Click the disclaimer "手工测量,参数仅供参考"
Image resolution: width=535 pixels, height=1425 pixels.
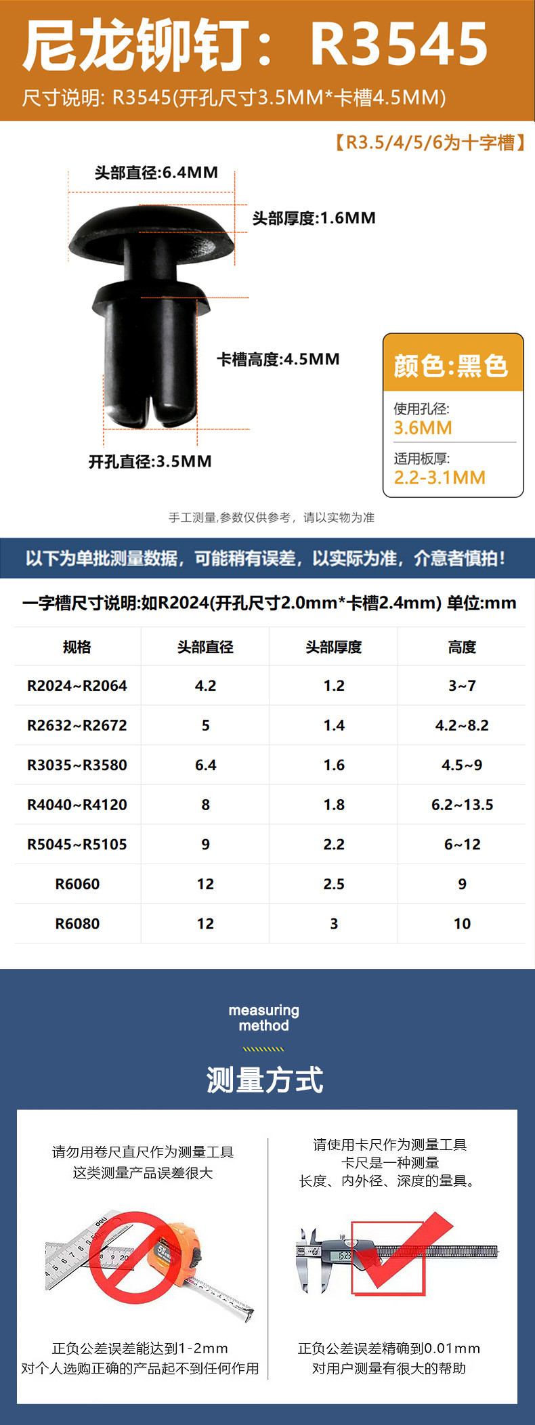(x=230, y=517)
